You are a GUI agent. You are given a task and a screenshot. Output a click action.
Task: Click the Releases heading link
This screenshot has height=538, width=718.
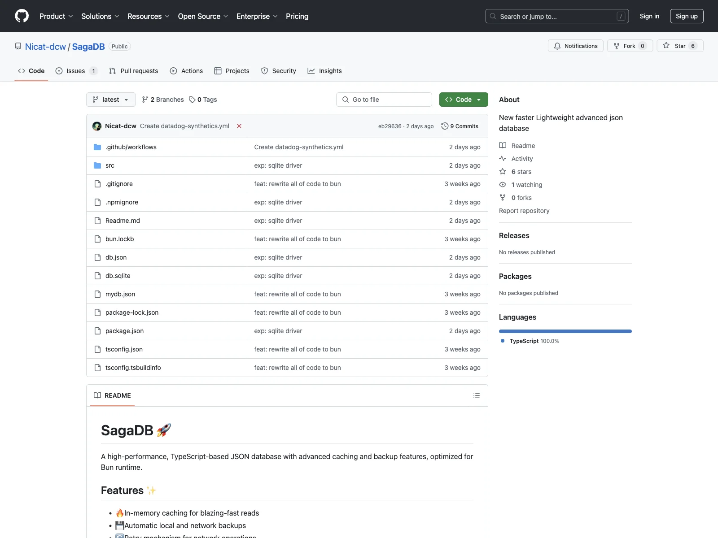(x=514, y=235)
